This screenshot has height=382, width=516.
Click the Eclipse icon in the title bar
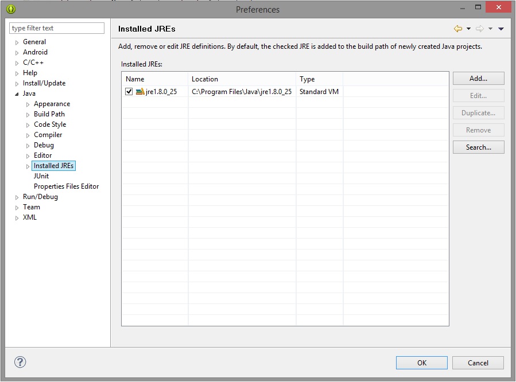tap(11, 9)
